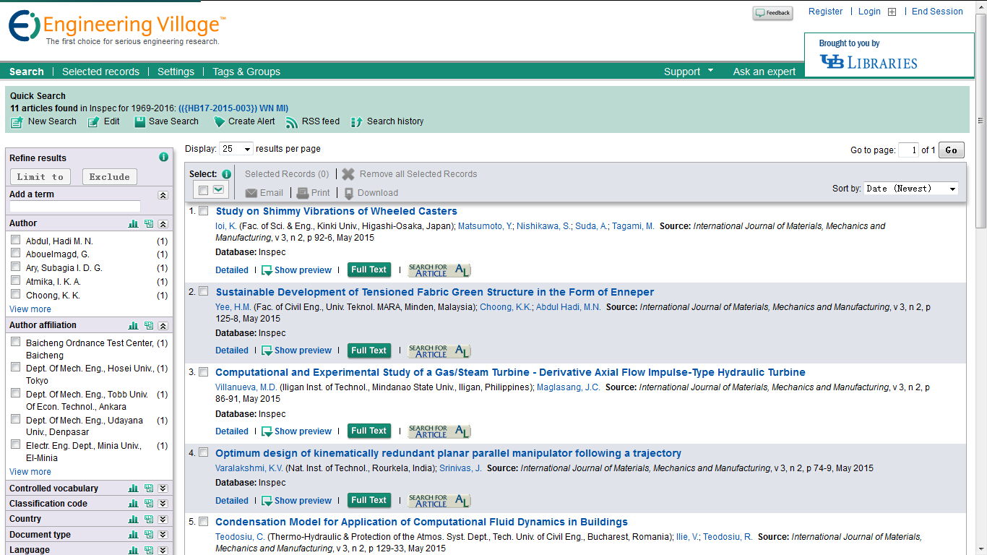Check Baicheng Ordnance Test Center affiliation
Image resolution: width=987 pixels, height=555 pixels.
(16, 342)
